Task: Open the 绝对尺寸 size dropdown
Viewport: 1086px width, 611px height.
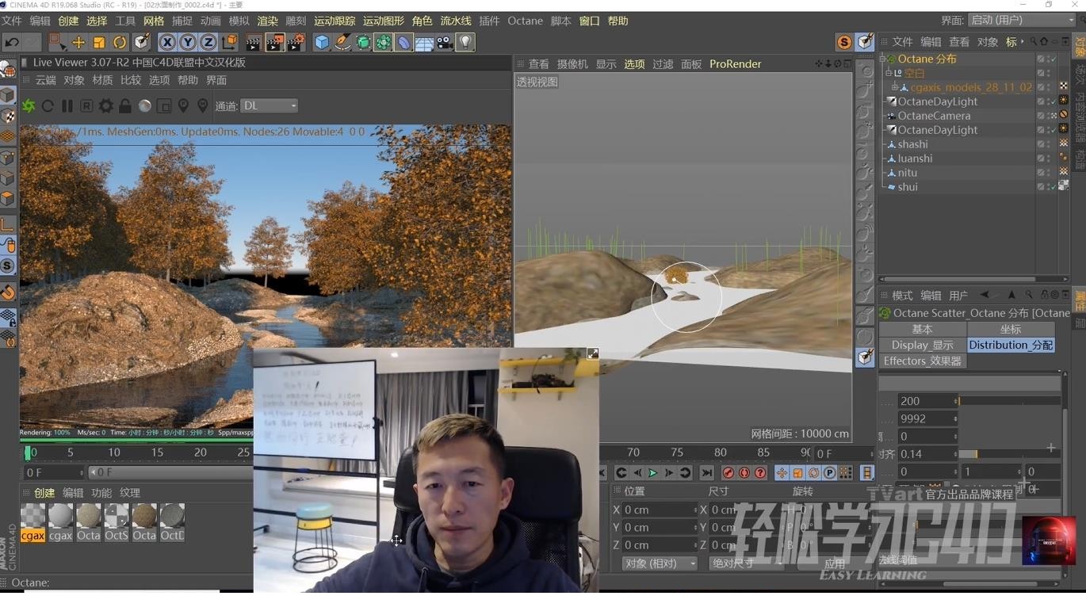Action: 745,563
